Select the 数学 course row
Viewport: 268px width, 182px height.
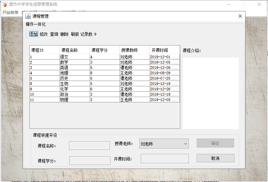(105, 62)
